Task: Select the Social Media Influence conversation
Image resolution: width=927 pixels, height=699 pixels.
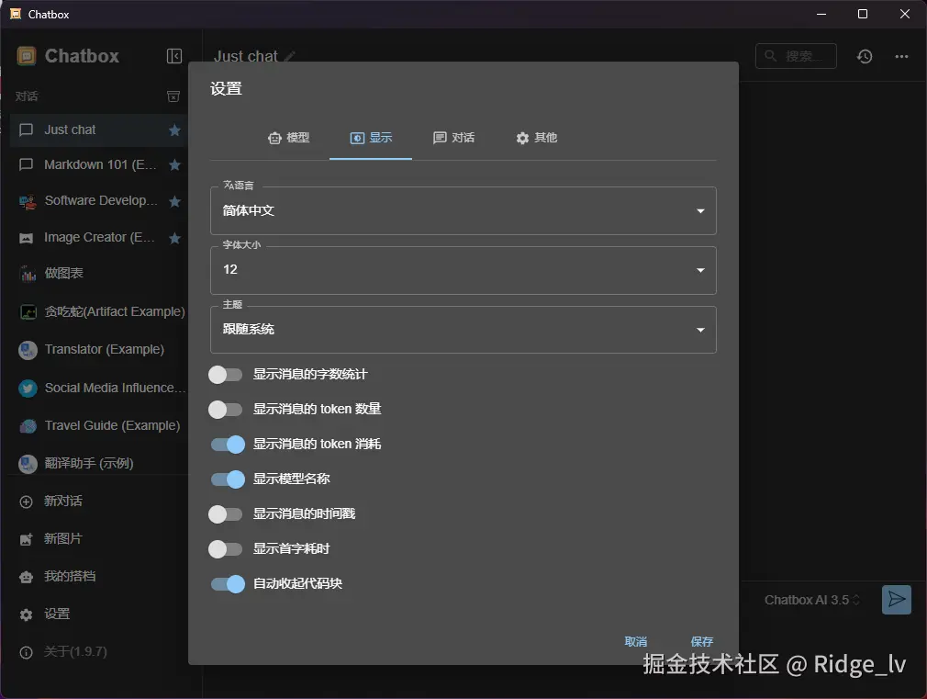Action: 98,388
